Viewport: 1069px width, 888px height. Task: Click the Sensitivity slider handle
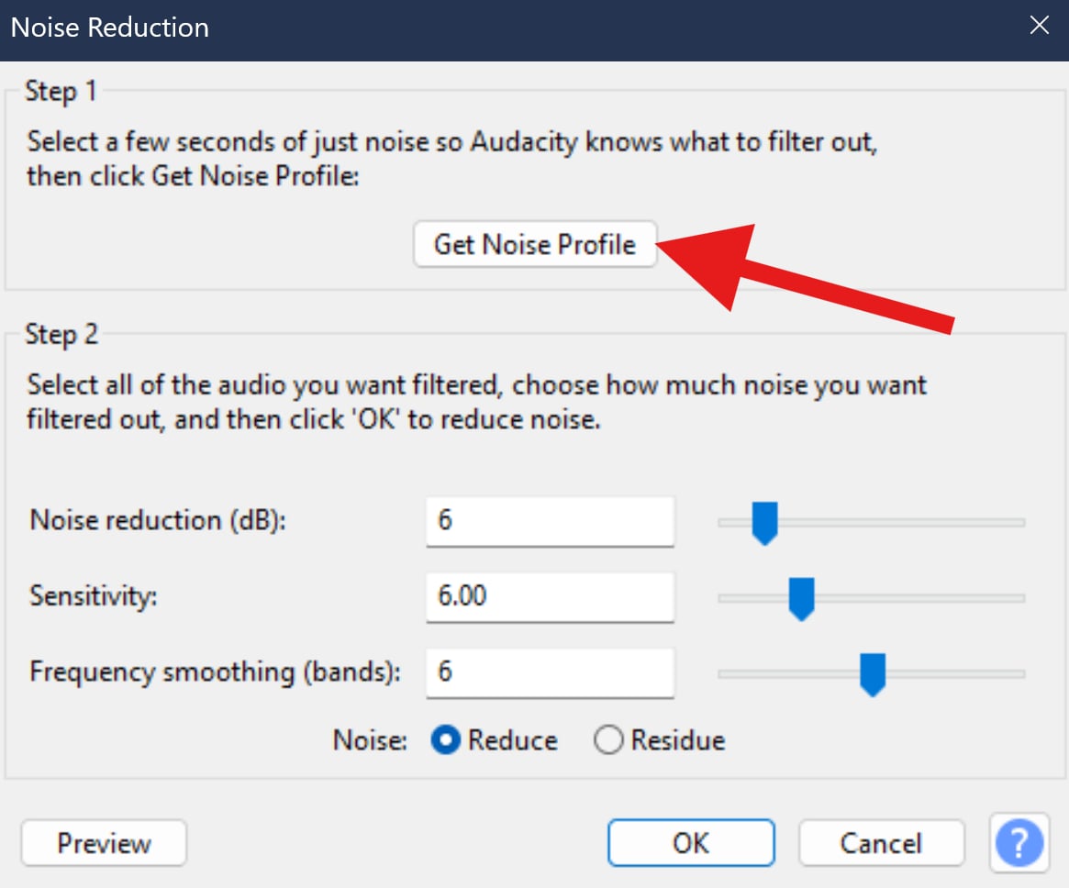800,597
